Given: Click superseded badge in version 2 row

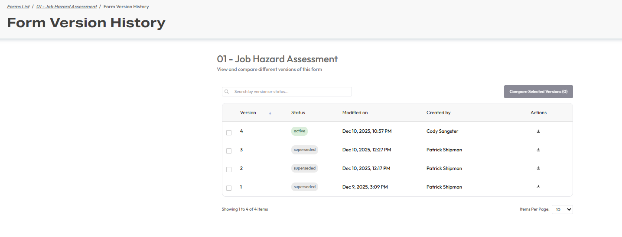Looking at the screenshot, I should coord(305,168).
